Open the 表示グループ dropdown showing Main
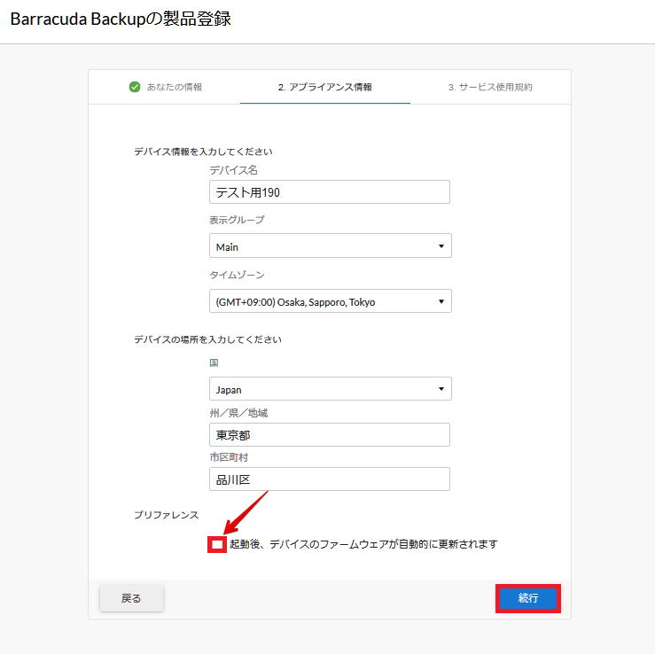The image size is (655, 654). point(331,245)
